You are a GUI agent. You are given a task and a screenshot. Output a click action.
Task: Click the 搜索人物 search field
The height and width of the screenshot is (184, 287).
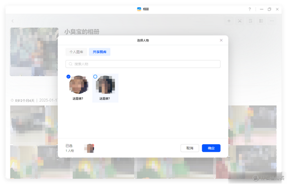point(143,64)
